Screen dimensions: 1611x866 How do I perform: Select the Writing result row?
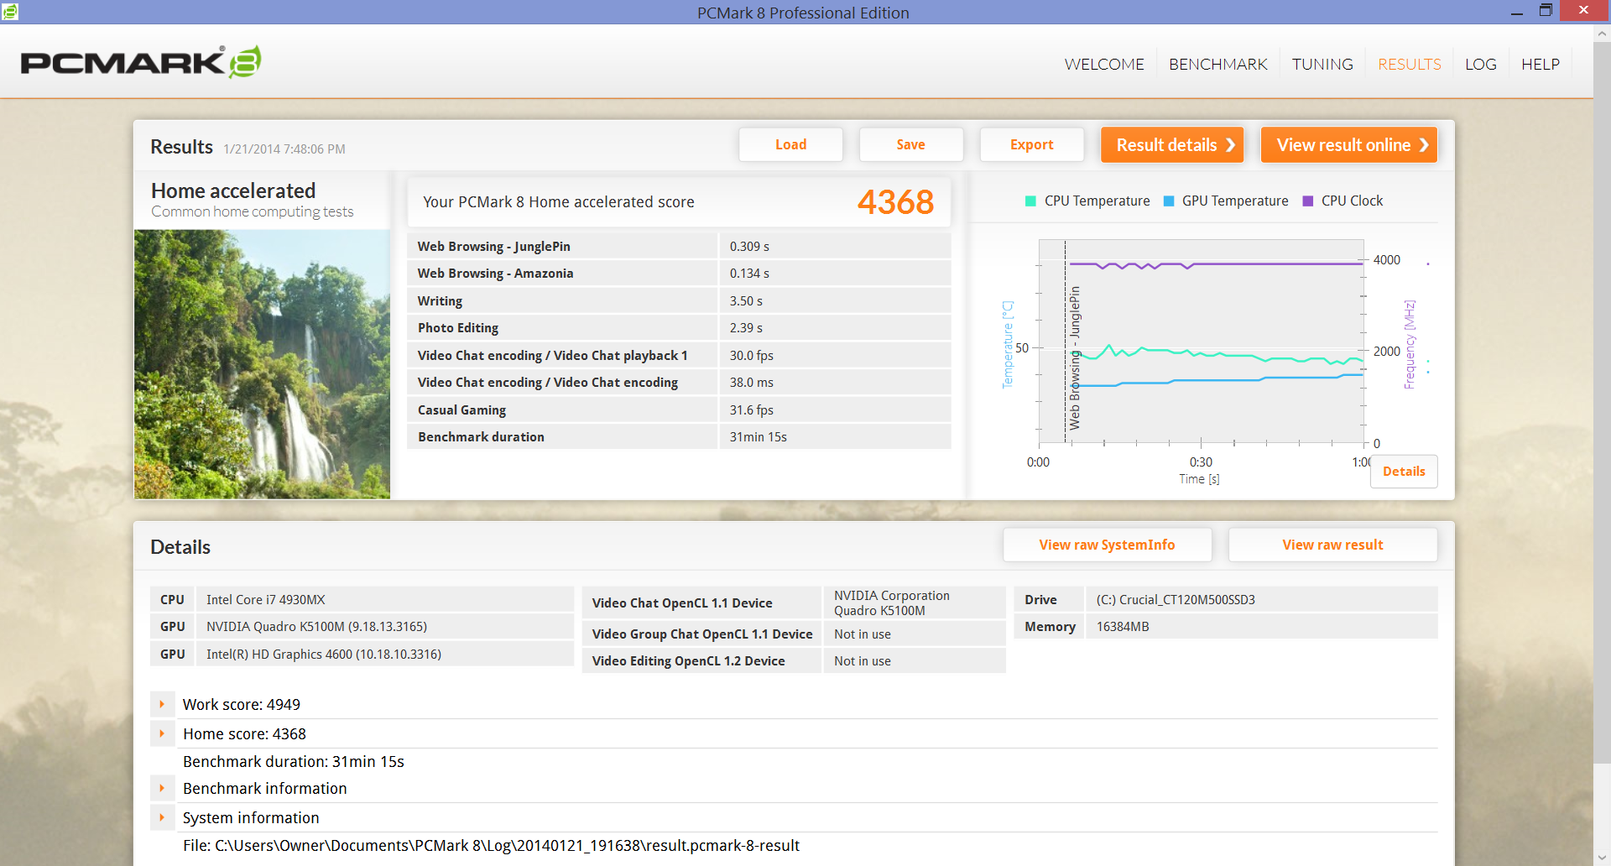point(679,300)
